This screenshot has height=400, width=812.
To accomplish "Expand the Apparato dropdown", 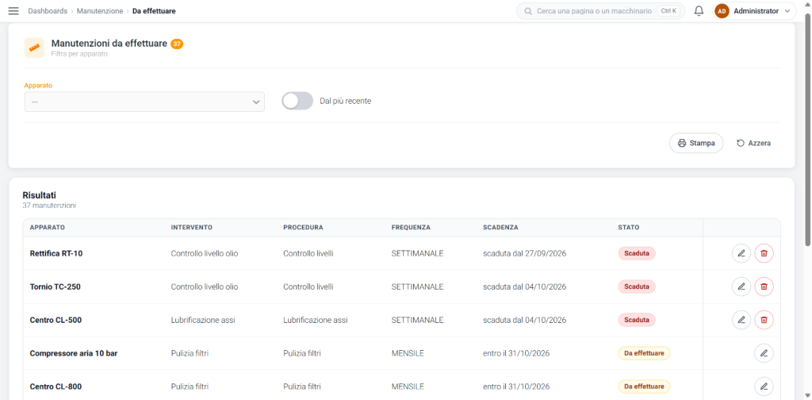I will [x=144, y=102].
